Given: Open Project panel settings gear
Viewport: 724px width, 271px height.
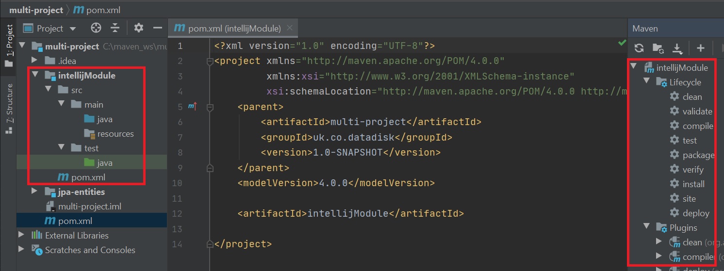Looking at the screenshot, I should tap(139, 28).
